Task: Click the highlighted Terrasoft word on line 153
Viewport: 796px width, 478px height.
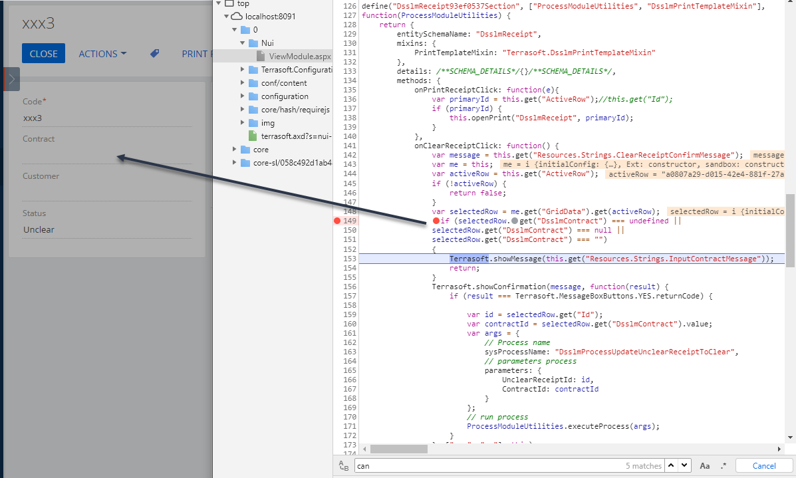Action: tap(469, 259)
